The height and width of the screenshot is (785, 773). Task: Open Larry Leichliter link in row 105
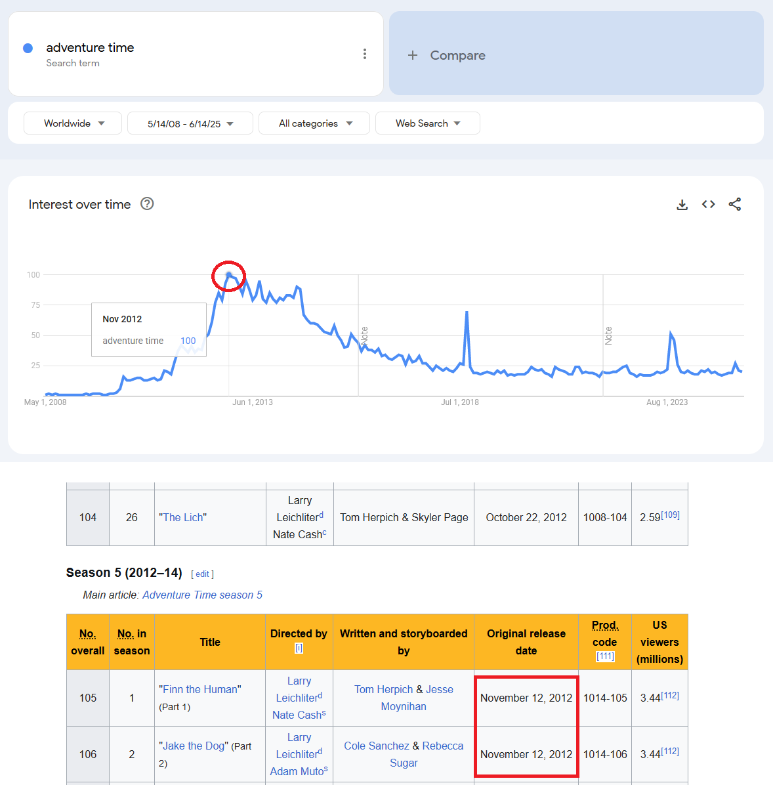299,689
